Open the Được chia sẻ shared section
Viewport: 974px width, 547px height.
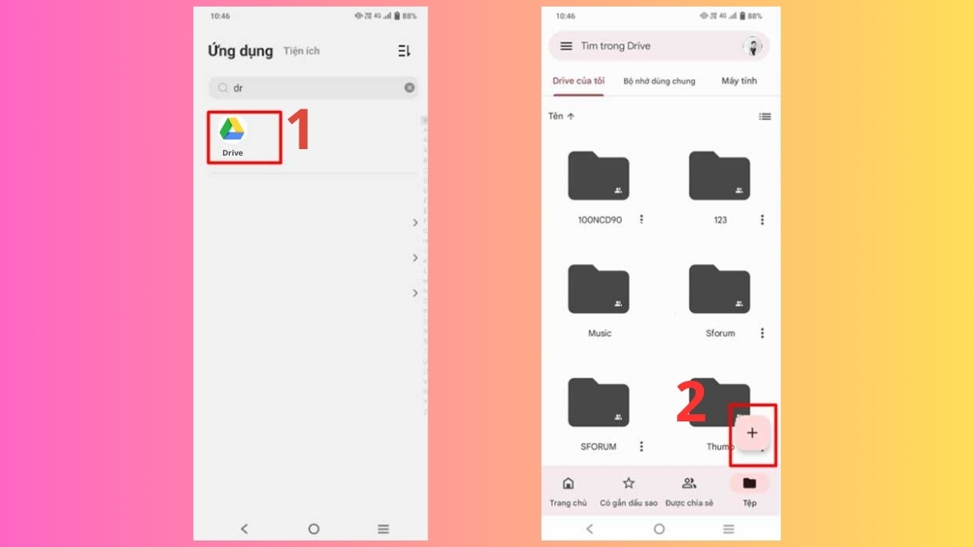point(689,489)
